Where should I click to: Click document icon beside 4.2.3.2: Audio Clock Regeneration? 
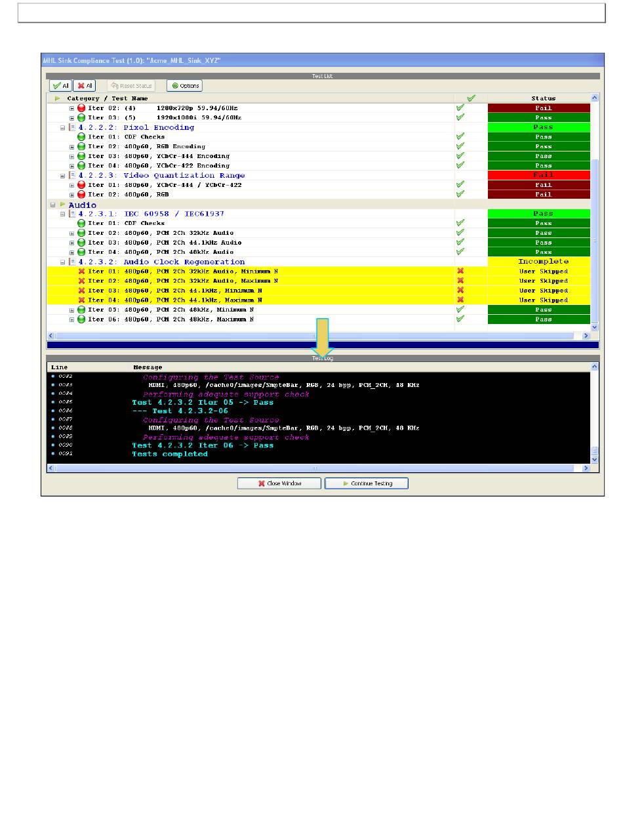(72, 262)
